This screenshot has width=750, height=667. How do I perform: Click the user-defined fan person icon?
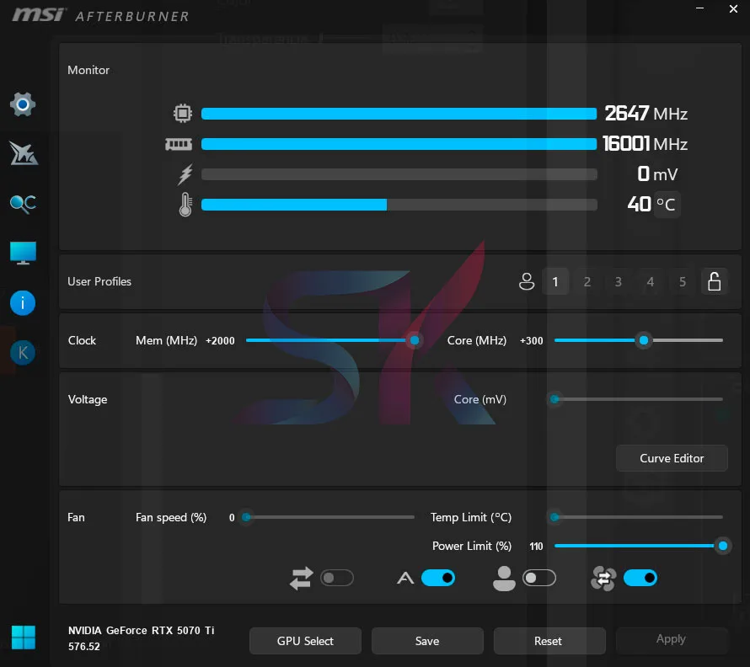click(504, 578)
